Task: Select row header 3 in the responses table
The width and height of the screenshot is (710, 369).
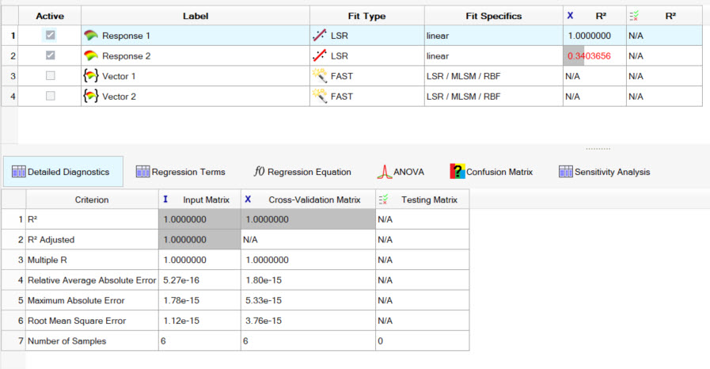Action: coord(10,76)
